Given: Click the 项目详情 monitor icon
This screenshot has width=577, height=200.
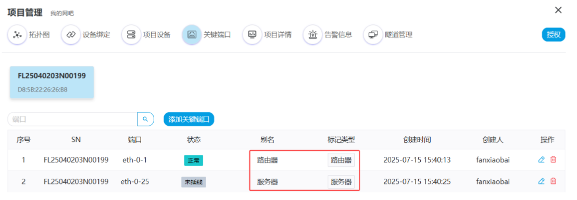Looking at the screenshot, I should click(252, 35).
